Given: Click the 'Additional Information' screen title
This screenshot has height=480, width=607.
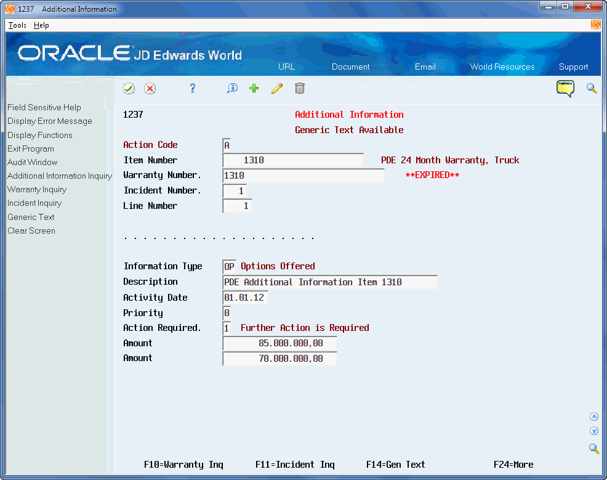Looking at the screenshot, I should tap(349, 115).
